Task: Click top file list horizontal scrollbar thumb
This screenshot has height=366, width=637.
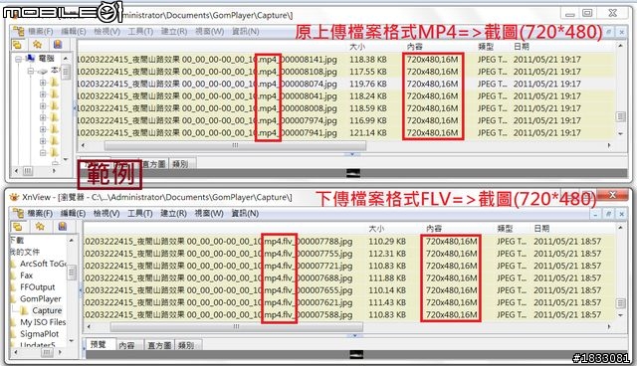Action: [235, 145]
